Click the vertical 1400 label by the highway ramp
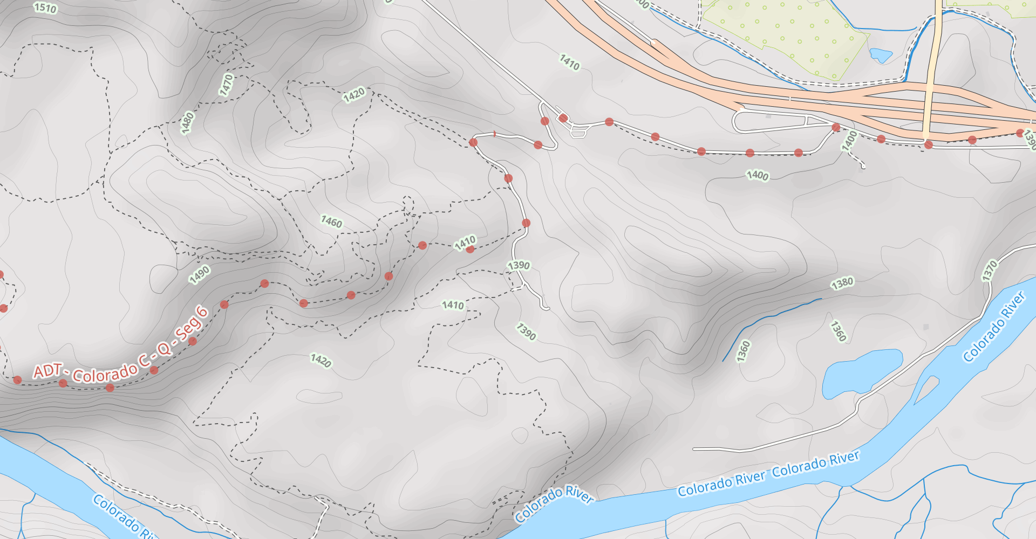 click(849, 141)
